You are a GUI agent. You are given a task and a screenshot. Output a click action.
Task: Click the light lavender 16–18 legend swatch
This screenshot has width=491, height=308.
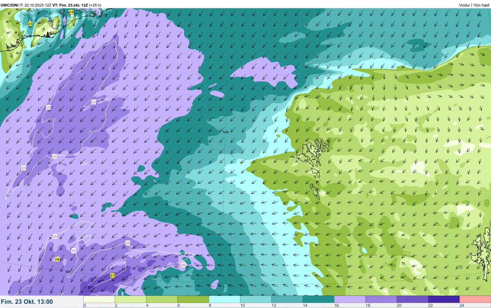[x=349, y=299]
